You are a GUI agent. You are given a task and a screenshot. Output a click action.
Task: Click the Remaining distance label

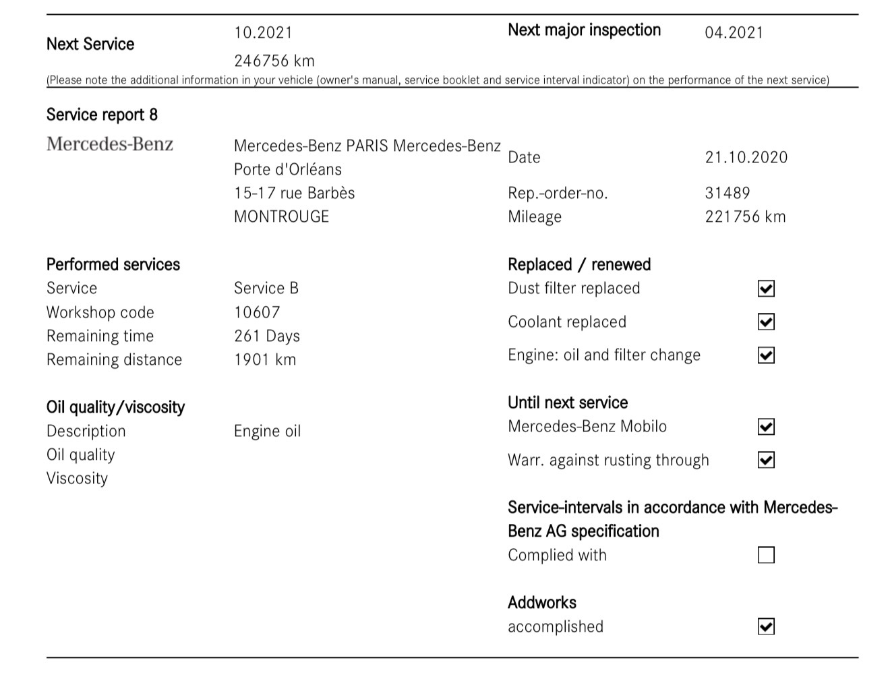(x=115, y=359)
